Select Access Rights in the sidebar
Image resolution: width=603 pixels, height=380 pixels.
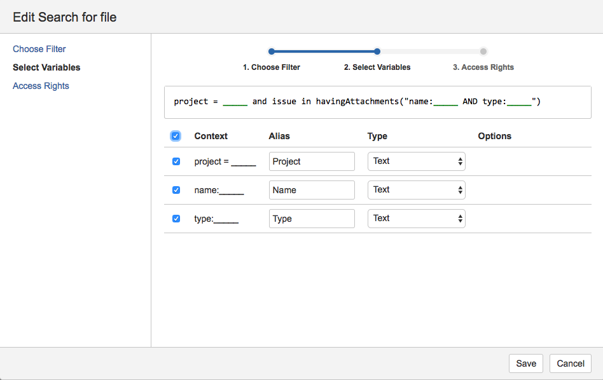pos(41,86)
